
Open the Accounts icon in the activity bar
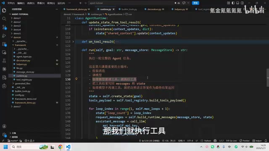4,126
